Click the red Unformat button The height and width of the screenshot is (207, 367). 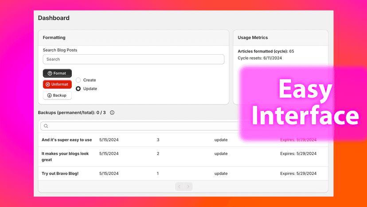[x=57, y=84]
